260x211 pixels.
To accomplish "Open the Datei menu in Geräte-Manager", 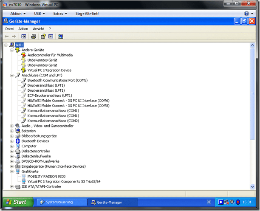I will (9, 29).
